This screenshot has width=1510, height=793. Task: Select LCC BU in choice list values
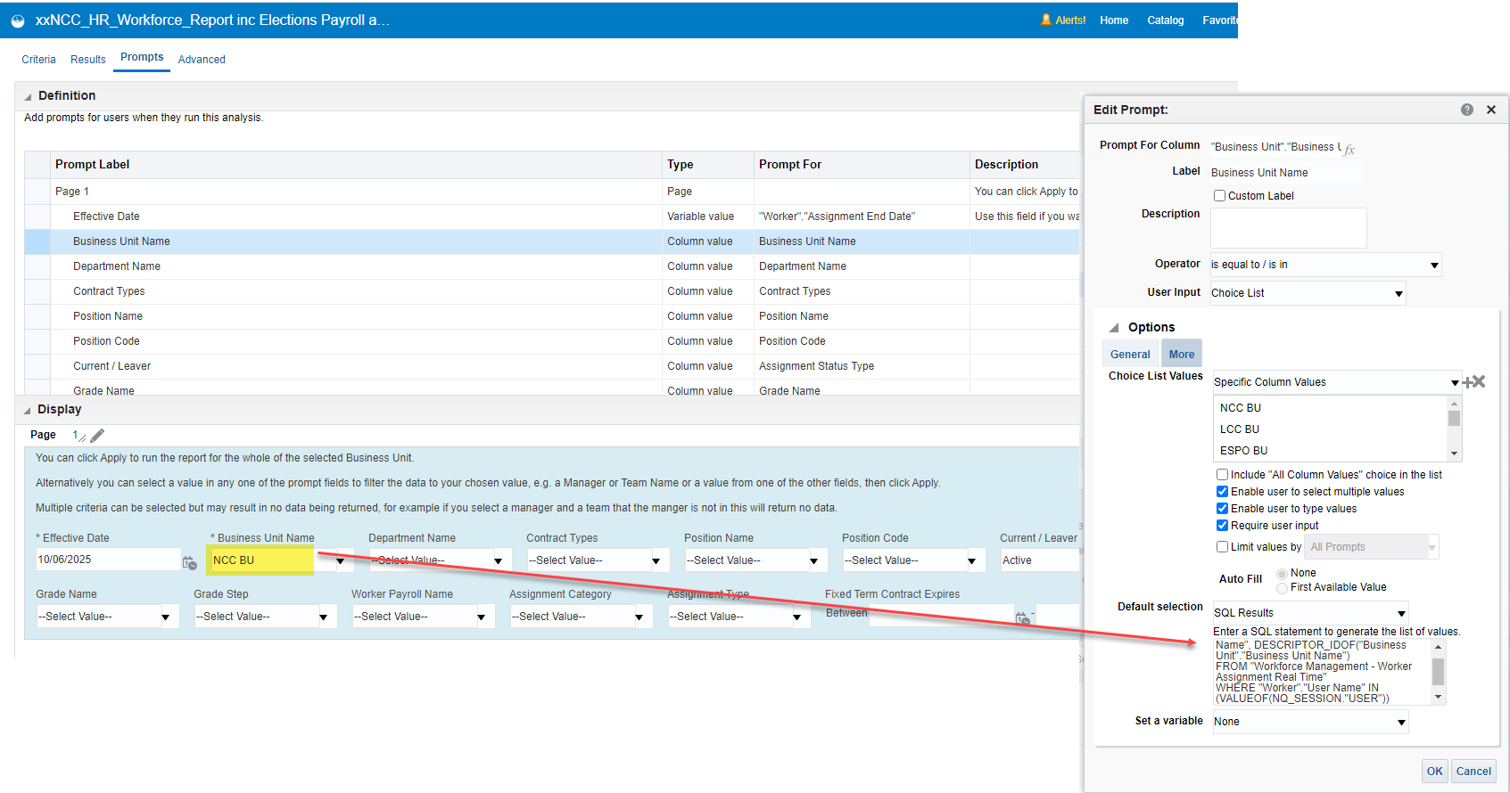click(1240, 429)
